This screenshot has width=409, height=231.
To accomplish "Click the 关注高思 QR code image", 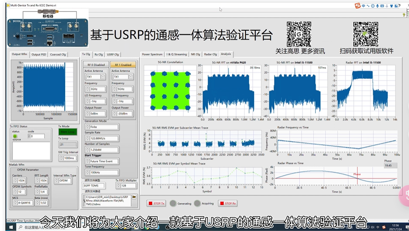I will (298, 34).
